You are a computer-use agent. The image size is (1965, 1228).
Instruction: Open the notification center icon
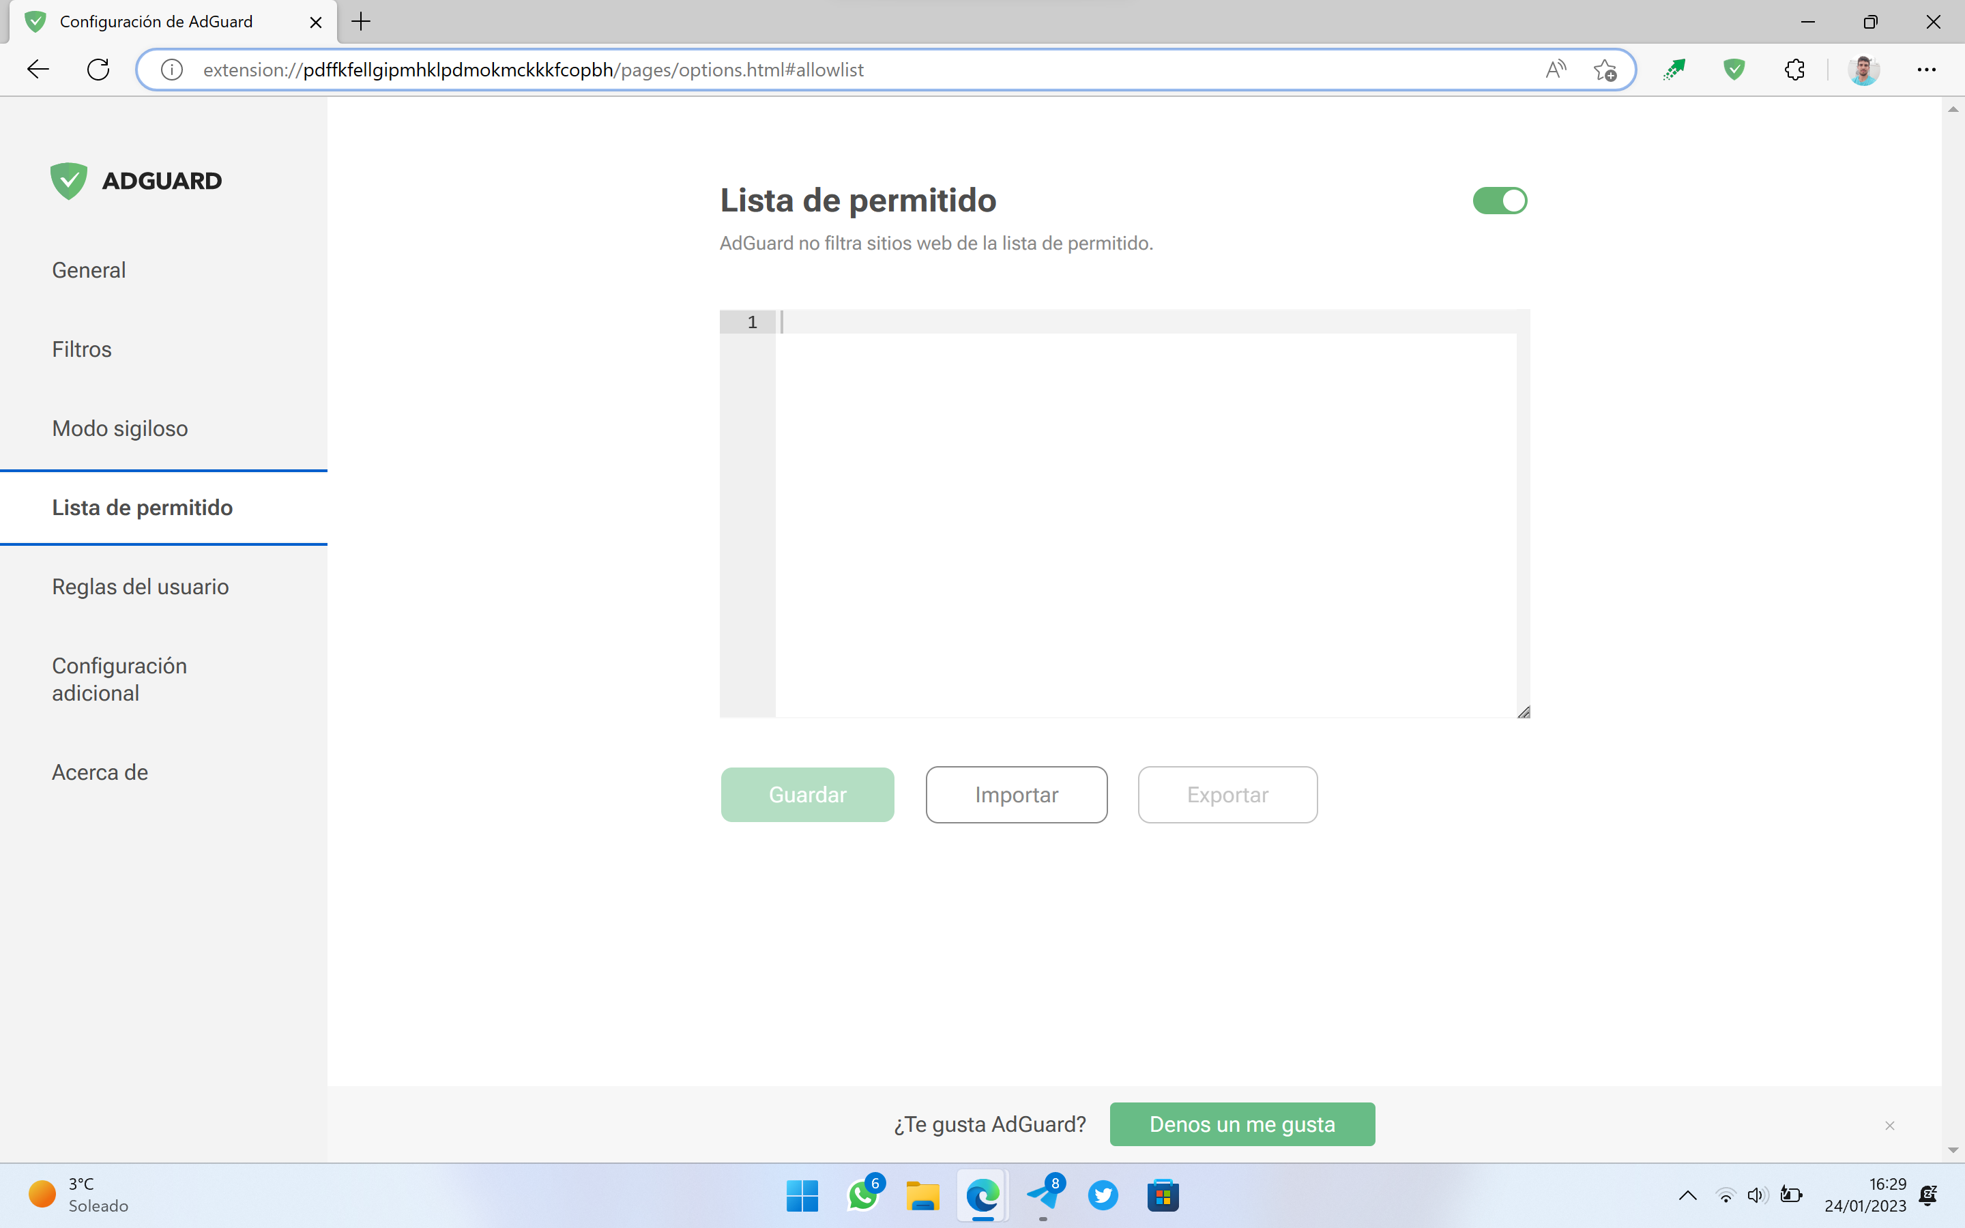[1928, 1195]
